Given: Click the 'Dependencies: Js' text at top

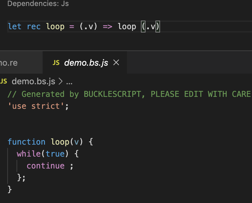Looking at the screenshot, I should point(38,4).
